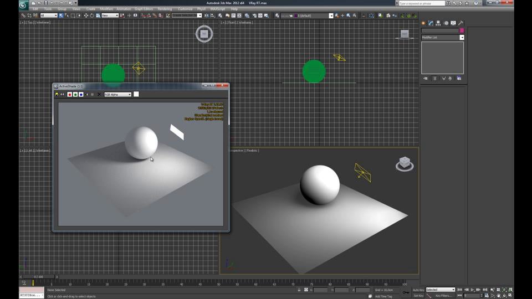
Task: Click the 3ds Max application logo button
Action: 23,5
